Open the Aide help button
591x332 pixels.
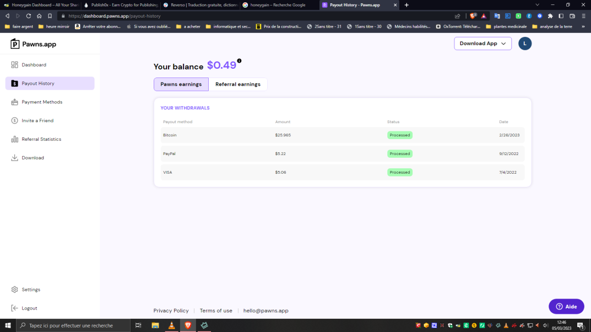566,306
